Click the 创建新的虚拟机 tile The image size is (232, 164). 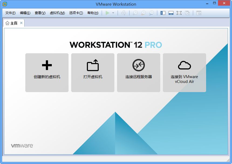47,73
